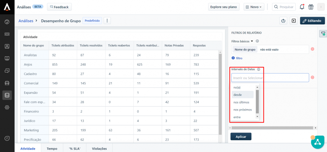Open the Violações tab
The height and width of the screenshot is (152, 327).
click(99, 148)
